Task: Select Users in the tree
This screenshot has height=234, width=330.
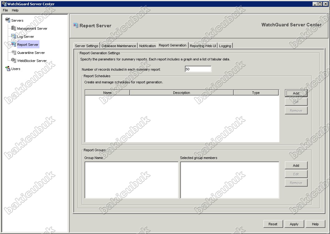Action: [16, 69]
